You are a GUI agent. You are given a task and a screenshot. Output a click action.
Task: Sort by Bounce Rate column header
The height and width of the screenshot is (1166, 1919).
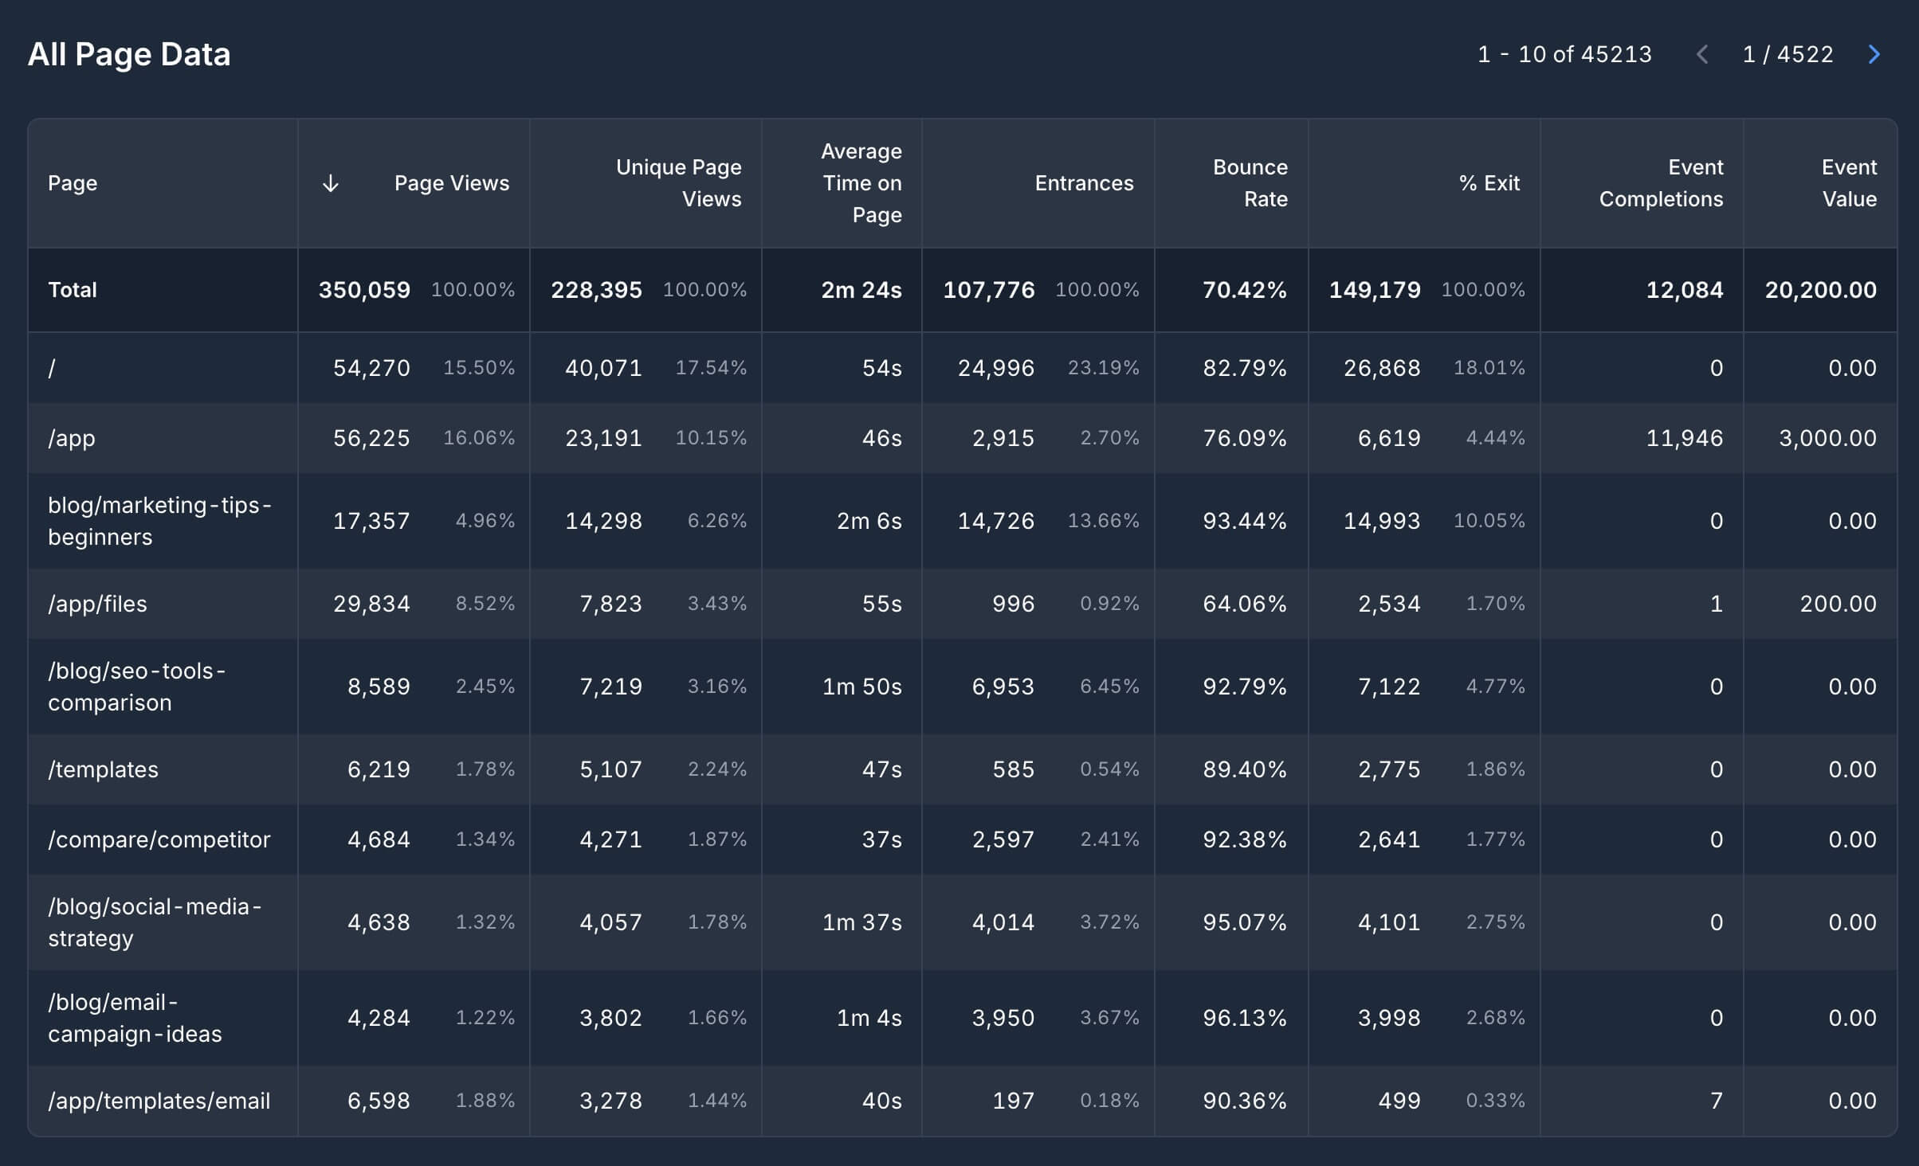click(1250, 183)
